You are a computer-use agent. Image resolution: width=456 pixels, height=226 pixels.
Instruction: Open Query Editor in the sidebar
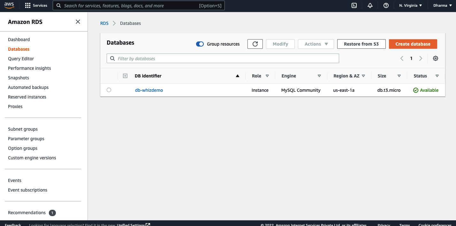point(21,59)
